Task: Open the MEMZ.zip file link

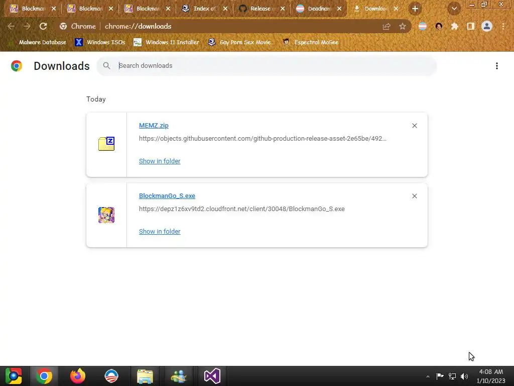Action: (x=154, y=125)
